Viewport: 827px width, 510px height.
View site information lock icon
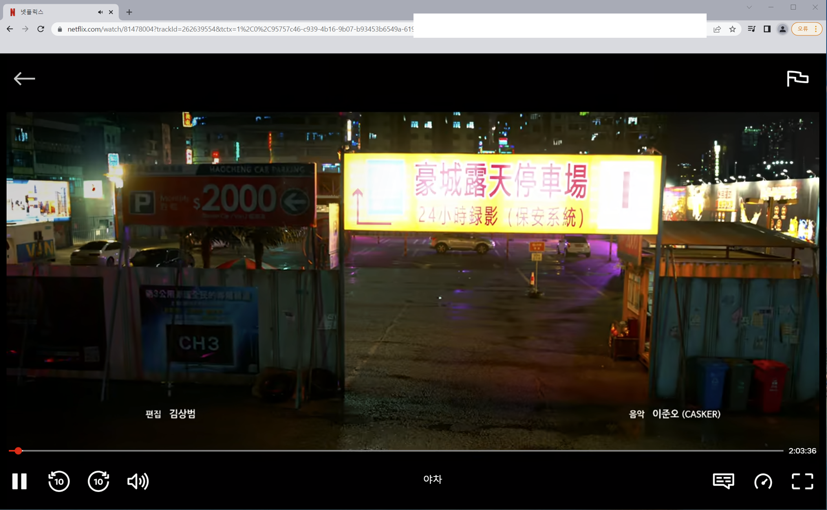tap(59, 29)
